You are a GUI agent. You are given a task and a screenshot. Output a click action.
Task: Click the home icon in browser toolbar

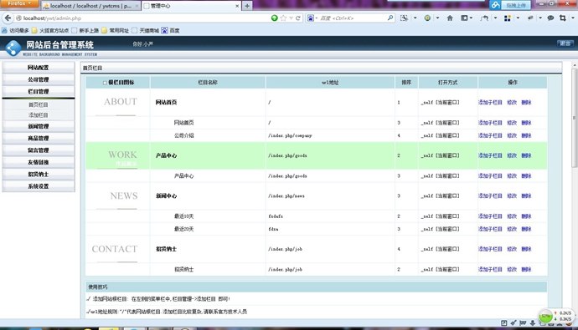tap(450, 18)
